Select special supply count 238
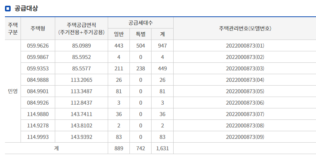This screenshot has height=159, width=316. (140, 68)
